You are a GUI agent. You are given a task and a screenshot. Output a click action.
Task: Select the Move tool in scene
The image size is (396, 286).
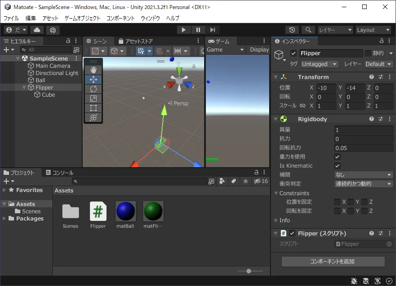point(93,80)
